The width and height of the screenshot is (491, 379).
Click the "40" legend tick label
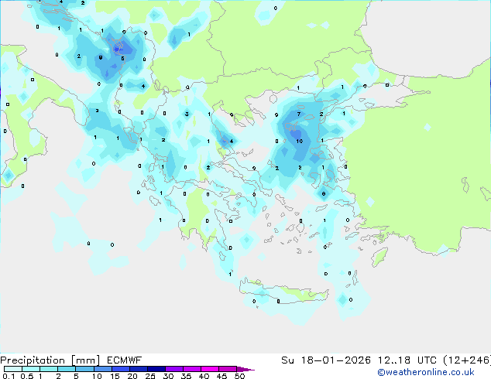[x=204, y=376]
